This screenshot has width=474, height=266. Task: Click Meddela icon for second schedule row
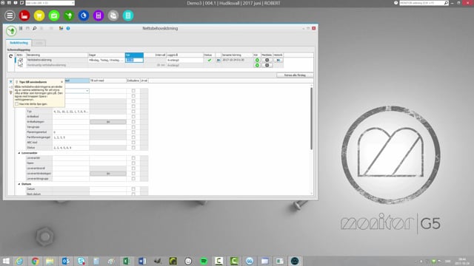click(x=267, y=65)
